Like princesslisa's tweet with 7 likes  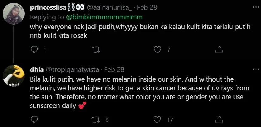[157, 49]
